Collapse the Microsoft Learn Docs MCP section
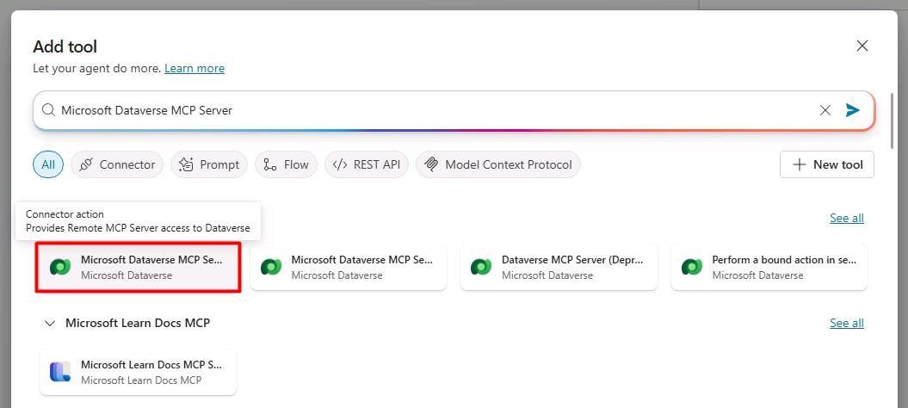Viewport: 908px width, 408px height. point(51,323)
